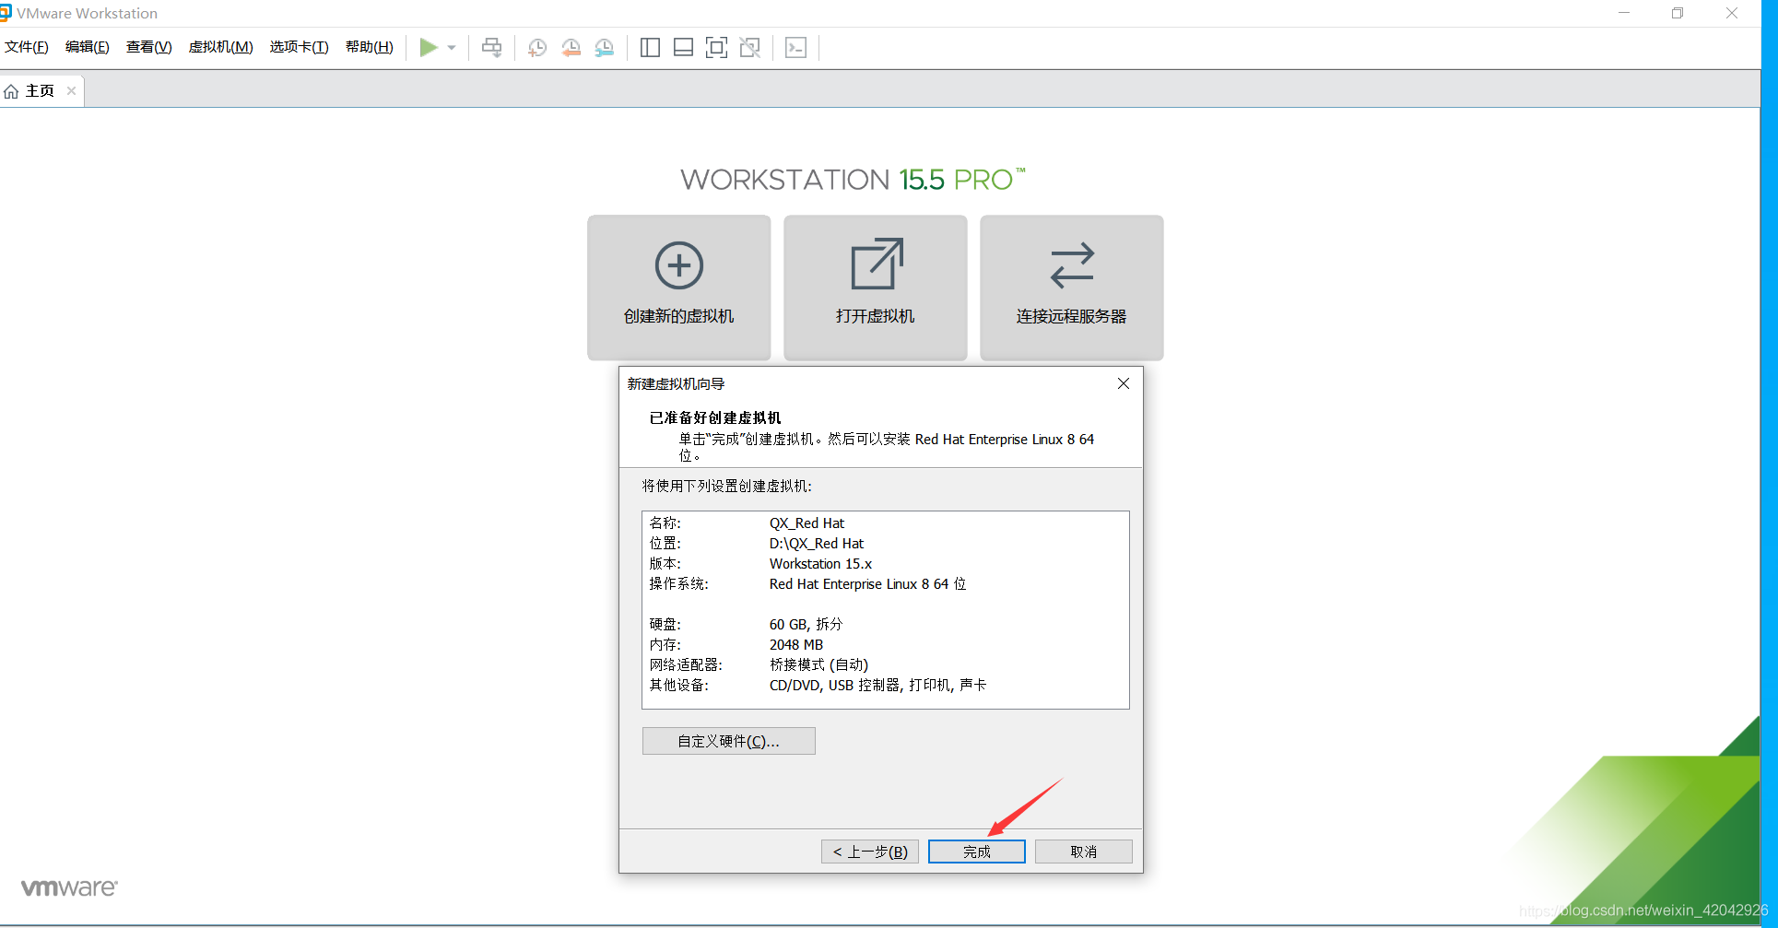Click the revert to snapshot icon
This screenshot has height=928, width=1778.
click(x=571, y=47)
